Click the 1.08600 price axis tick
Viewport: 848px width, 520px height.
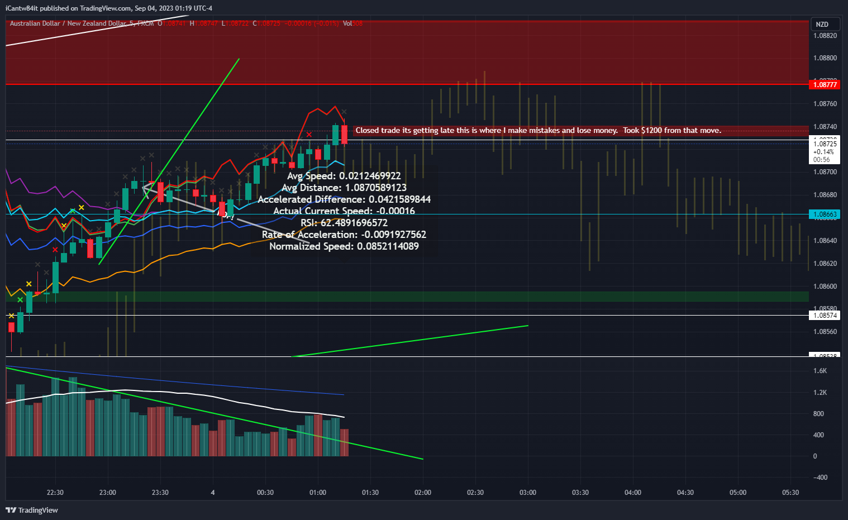(x=825, y=287)
